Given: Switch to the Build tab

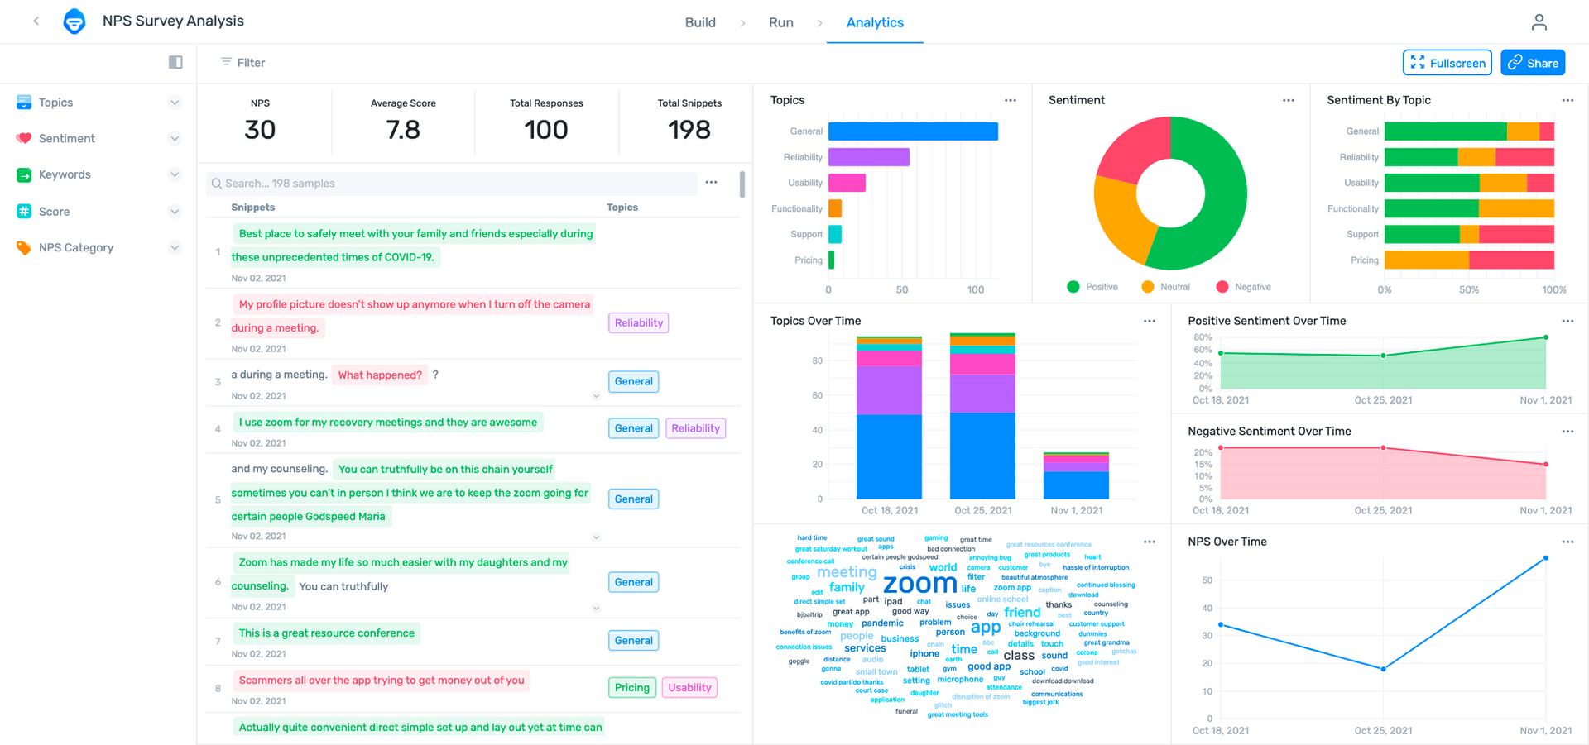Looking at the screenshot, I should coord(700,22).
